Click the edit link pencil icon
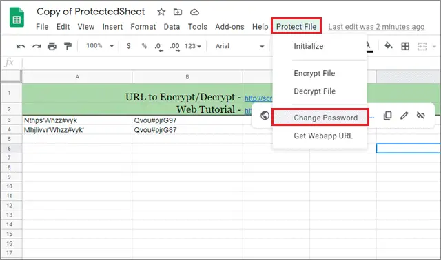This screenshot has height=260, width=441. pos(404,116)
